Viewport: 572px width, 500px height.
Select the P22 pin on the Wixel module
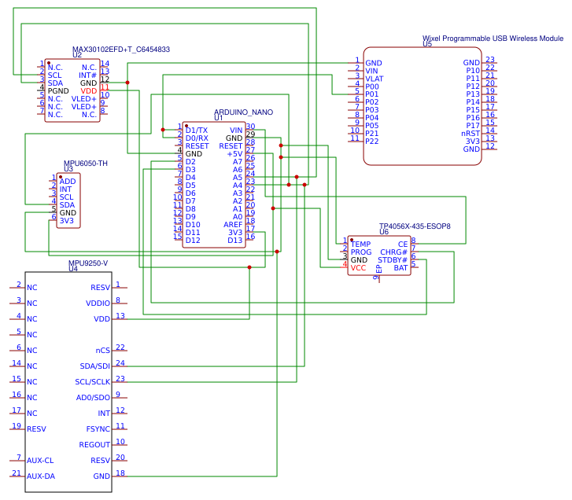tap(372, 141)
